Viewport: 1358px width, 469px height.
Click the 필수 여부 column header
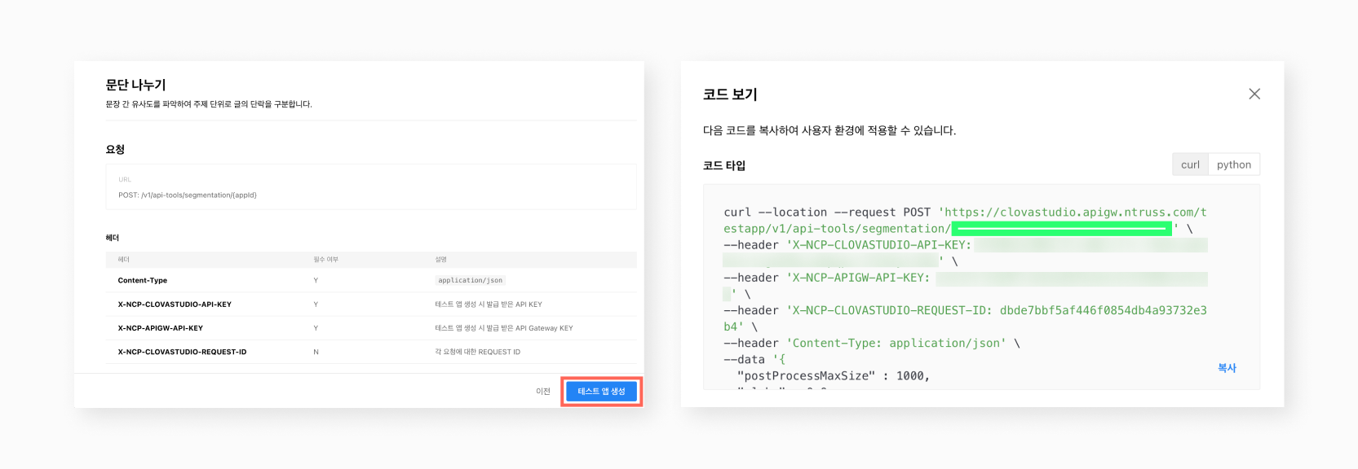click(325, 260)
